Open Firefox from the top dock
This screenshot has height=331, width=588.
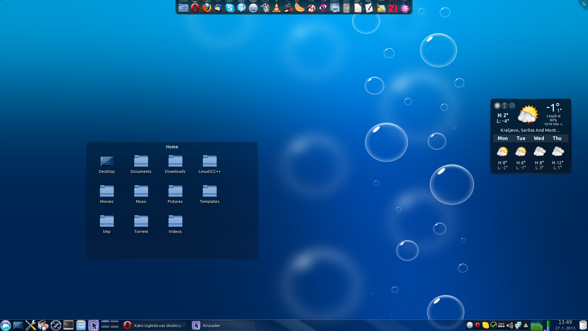[207, 8]
